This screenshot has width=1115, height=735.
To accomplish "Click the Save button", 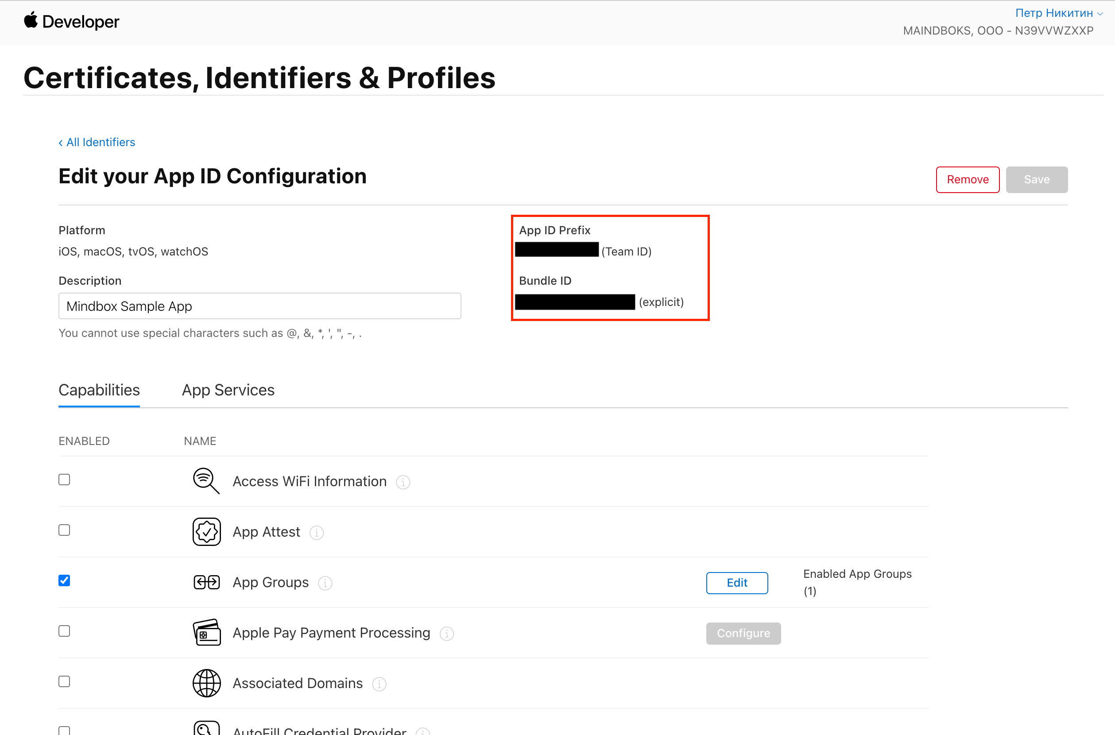I will (1036, 179).
